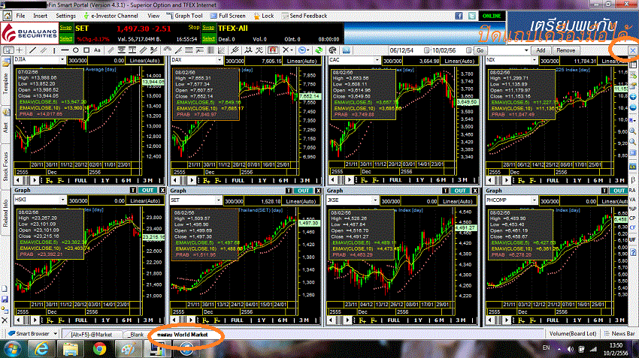Click the home icon beside File
The width and height of the screenshot is (639, 358).
pos(7,16)
